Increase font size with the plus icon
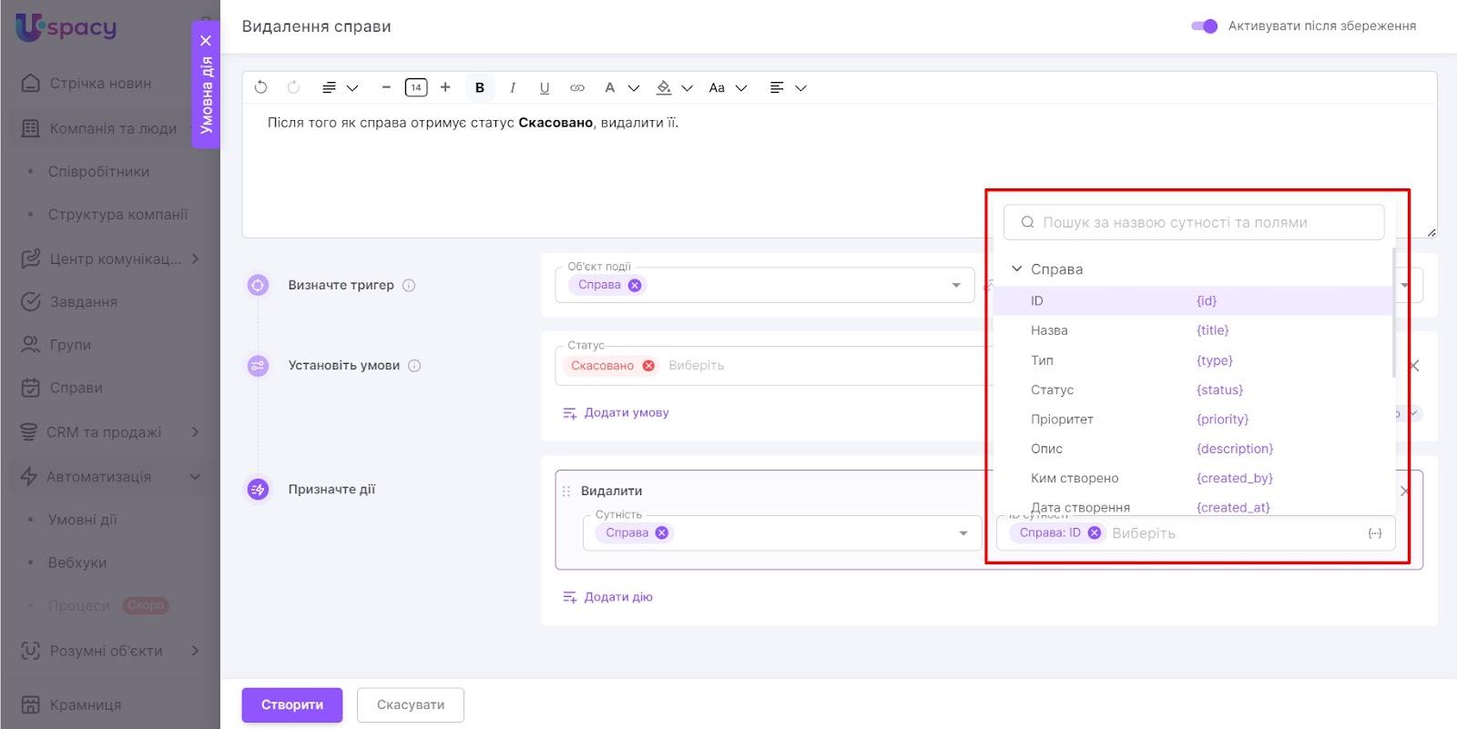Image resolution: width=1457 pixels, height=729 pixels. [445, 87]
